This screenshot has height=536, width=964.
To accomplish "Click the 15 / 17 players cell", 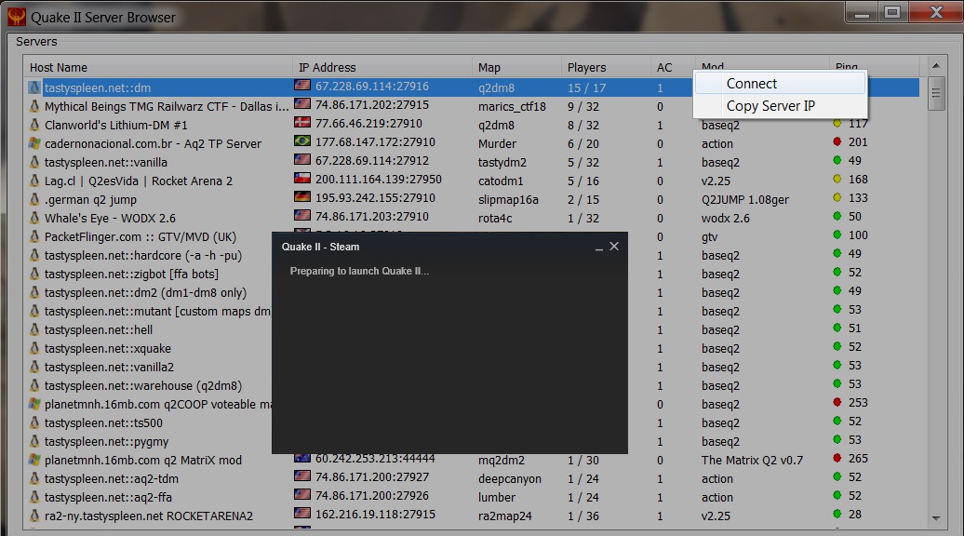I will click(x=586, y=87).
